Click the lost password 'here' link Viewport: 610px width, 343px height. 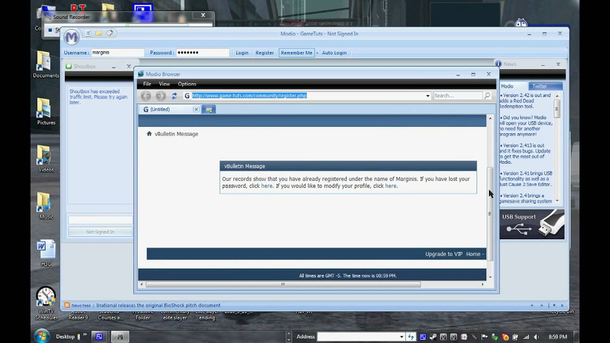tap(267, 186)
